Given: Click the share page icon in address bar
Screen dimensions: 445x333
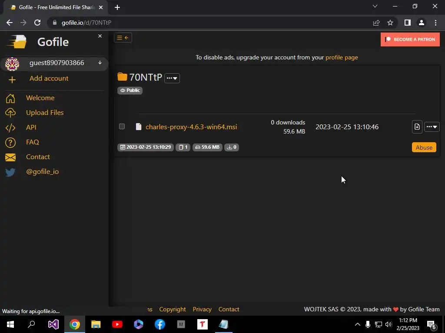Looking at the screenshot, I should click(x=376, y=23).
